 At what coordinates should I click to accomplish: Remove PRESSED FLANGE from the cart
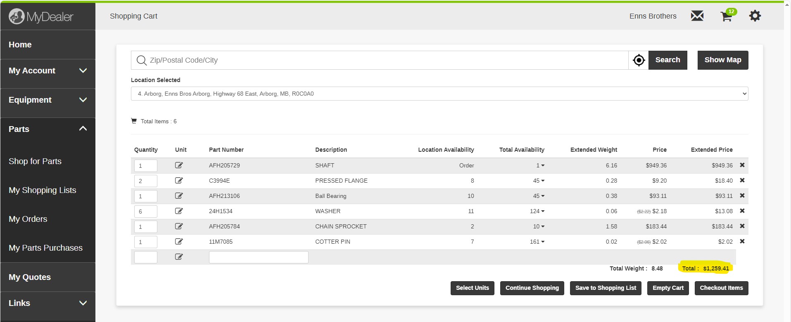coord(742,181)
